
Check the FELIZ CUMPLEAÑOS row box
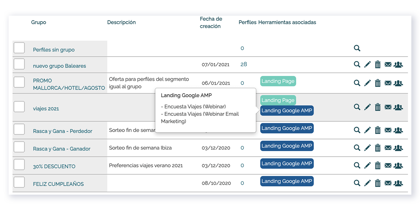pos(19,182)
